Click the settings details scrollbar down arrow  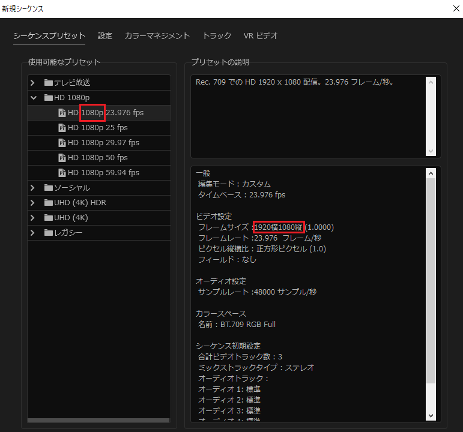pos(431,415)
